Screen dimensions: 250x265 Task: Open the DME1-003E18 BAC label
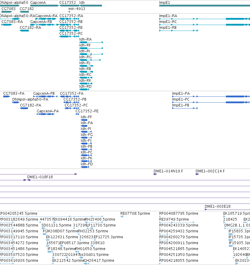pos(218,206)
